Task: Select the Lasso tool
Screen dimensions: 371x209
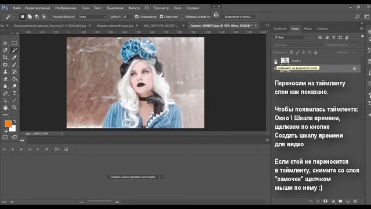Action: (x=5, y=51)
